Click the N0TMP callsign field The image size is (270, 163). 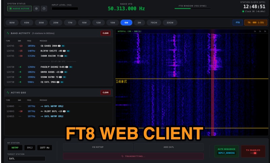(x=15, y=147)
